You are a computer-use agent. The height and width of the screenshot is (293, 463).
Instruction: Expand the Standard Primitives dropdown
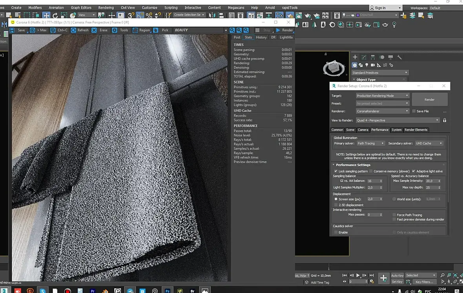pyautogui.click(x=380, y=73)
